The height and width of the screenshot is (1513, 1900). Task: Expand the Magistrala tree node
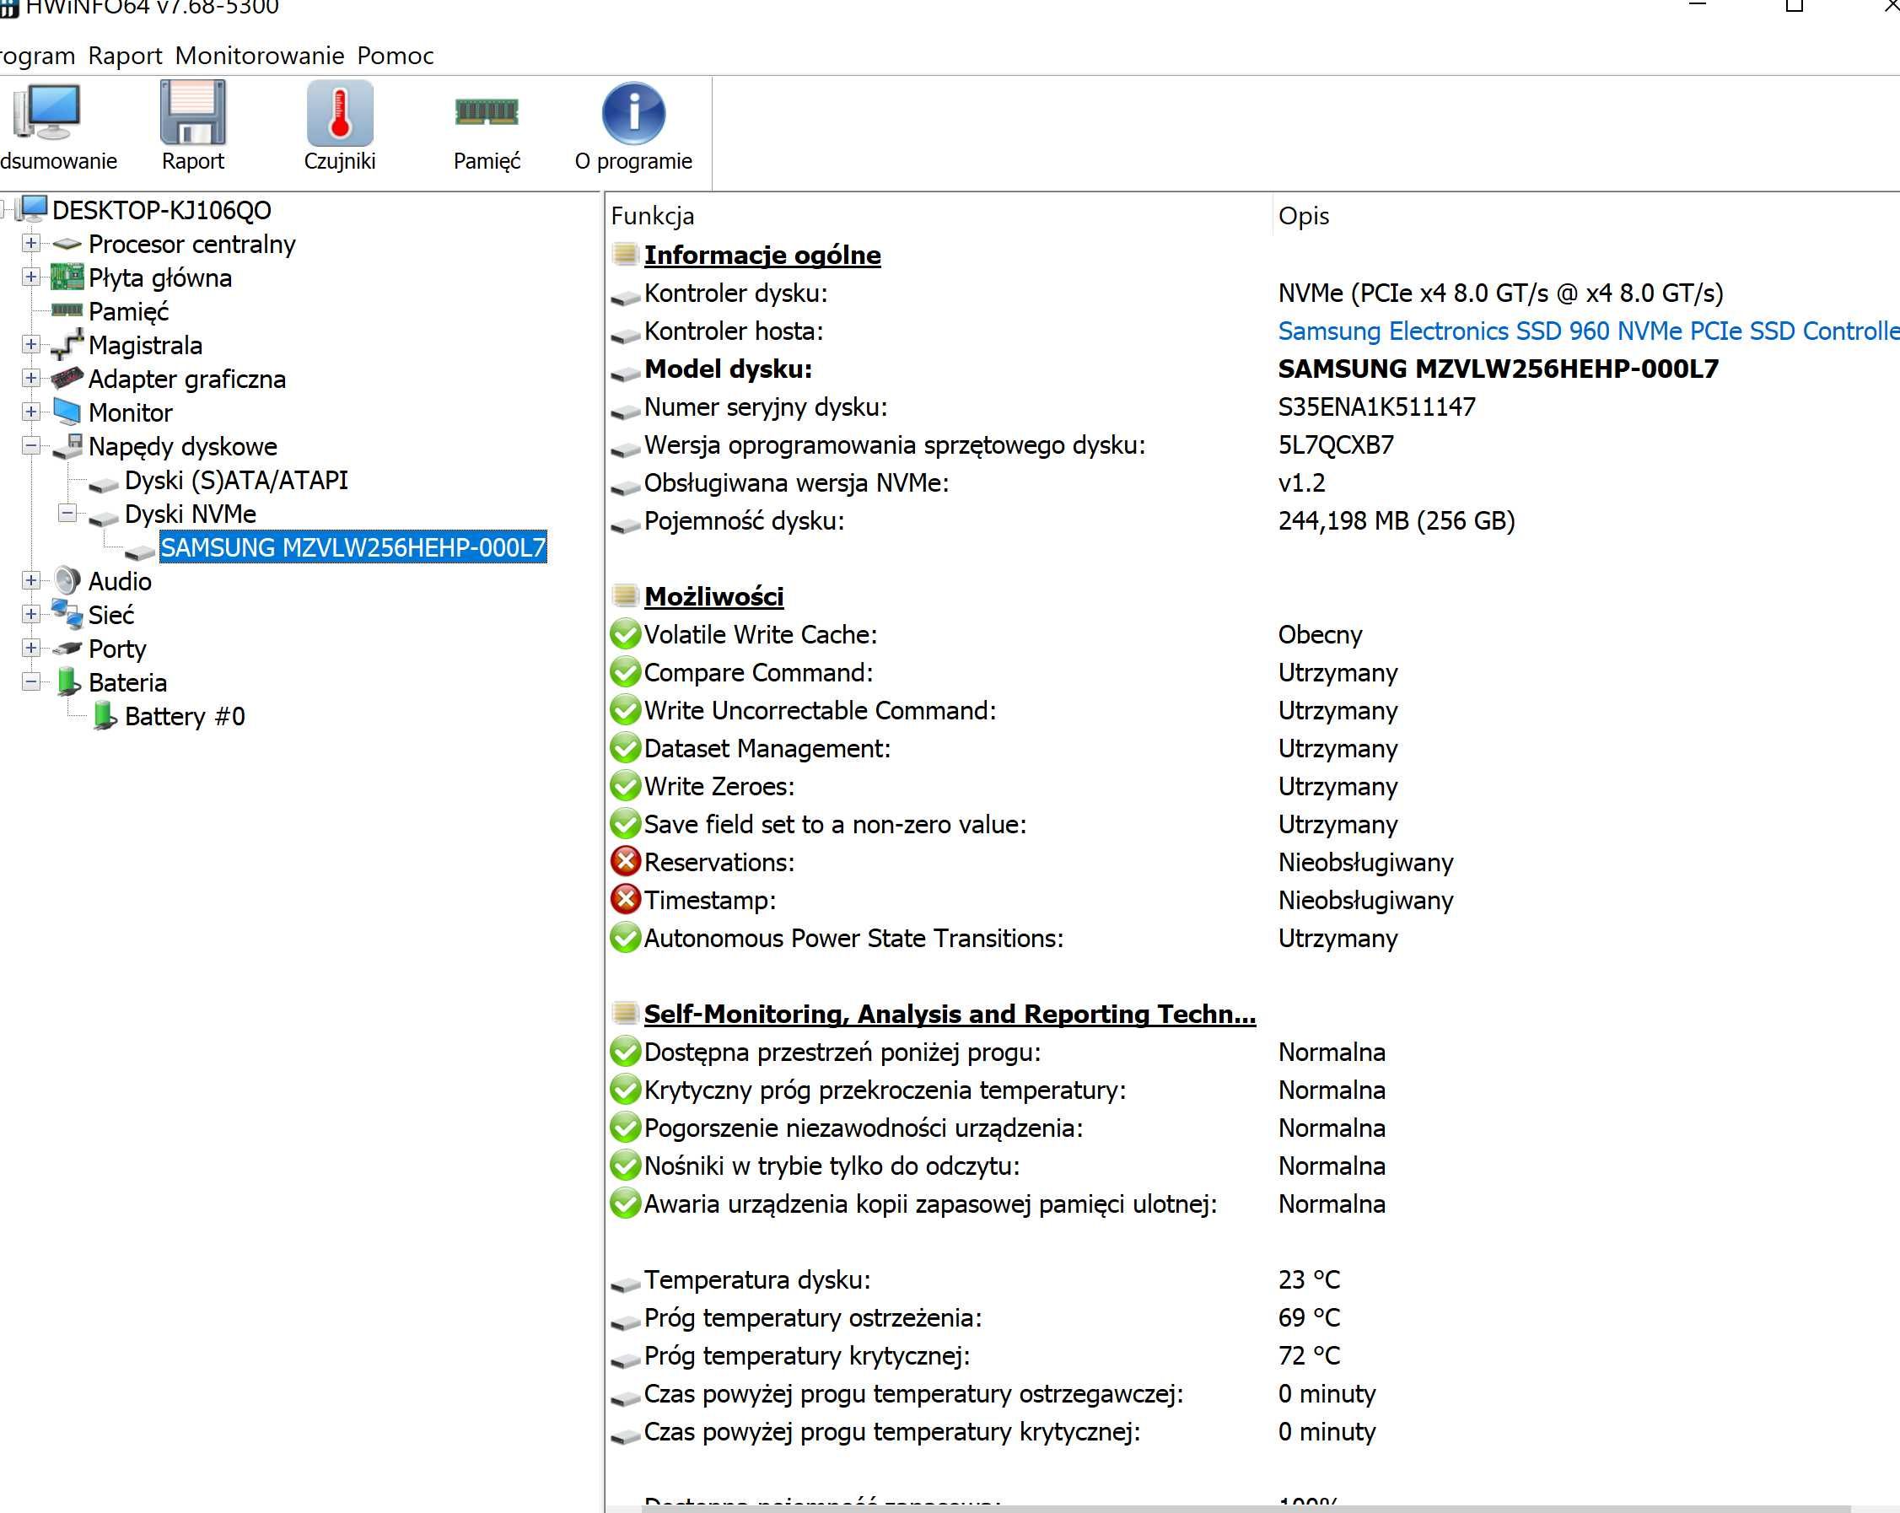tap(31, 345)
